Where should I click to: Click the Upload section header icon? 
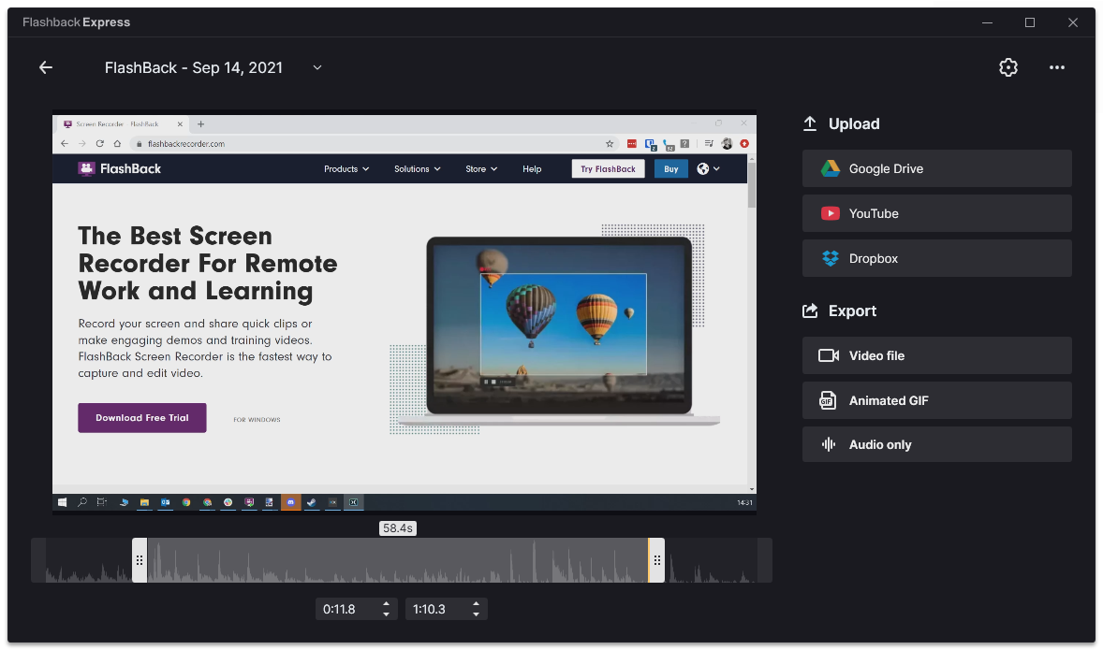tap(810, 123)
